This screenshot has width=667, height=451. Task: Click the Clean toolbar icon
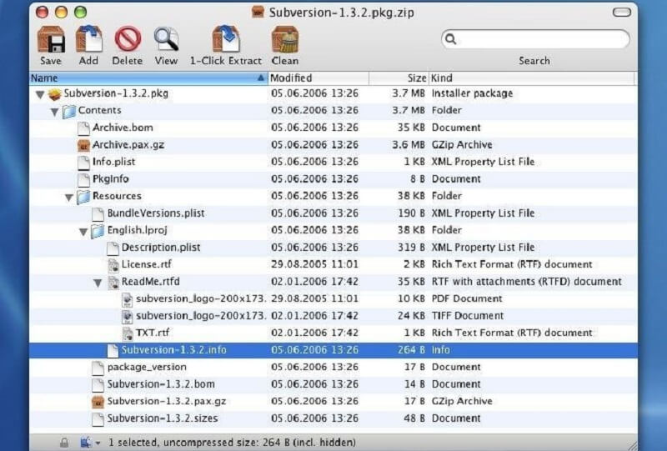[x=284, y=39]
